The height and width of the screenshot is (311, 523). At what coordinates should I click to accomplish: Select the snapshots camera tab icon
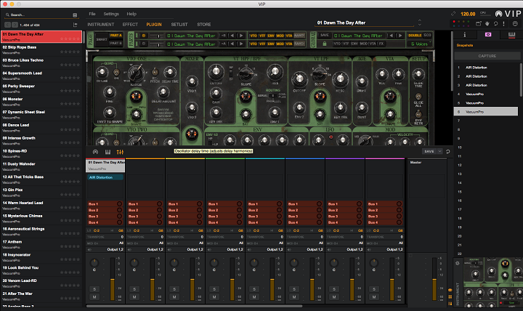tap(487, 33)
